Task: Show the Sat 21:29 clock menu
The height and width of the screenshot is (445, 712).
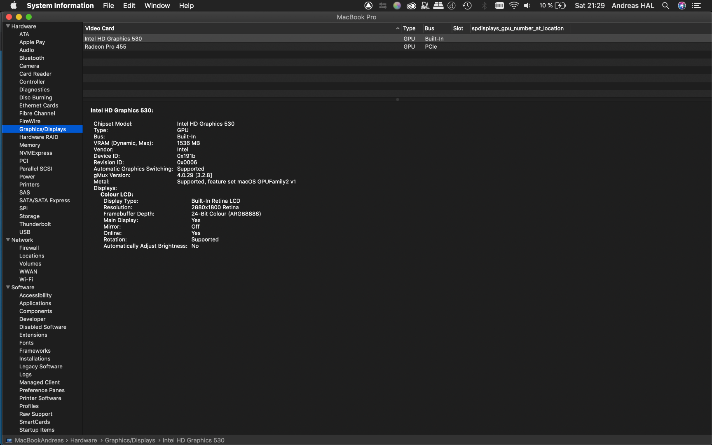Action: point(590,5)
